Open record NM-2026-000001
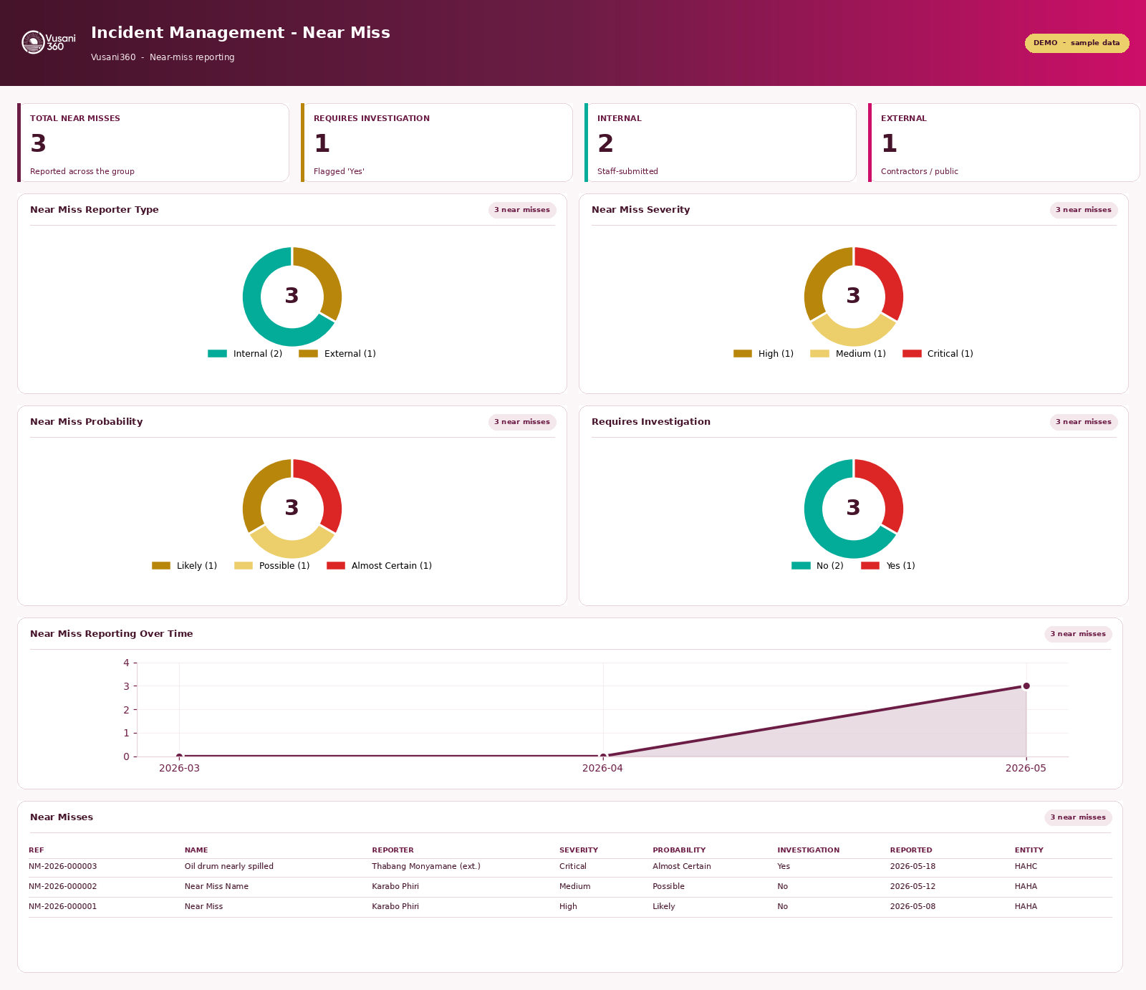The width and height of the screenshot is (1146, 990). click(x=63, y=907)
